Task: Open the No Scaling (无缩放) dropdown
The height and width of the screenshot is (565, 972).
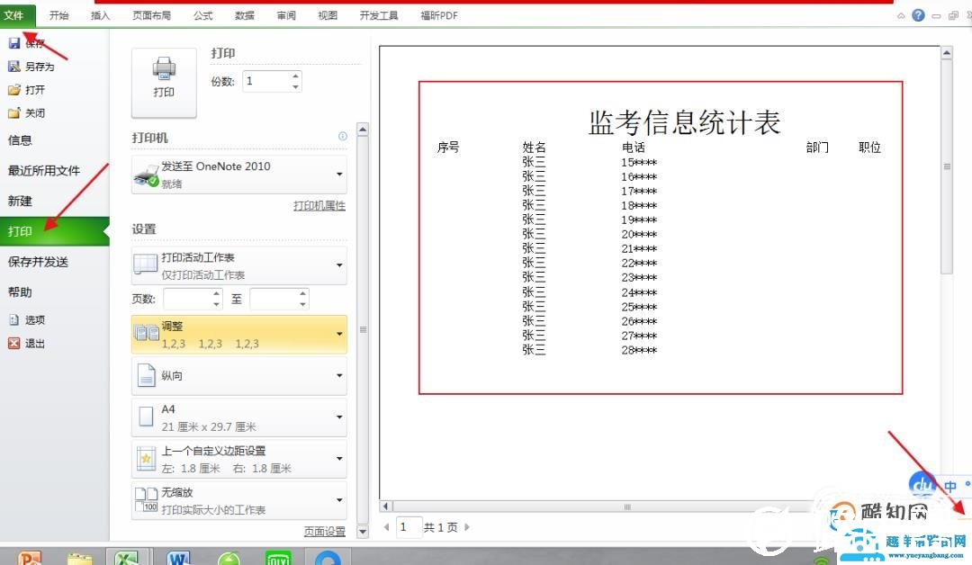Action: [x=238, y=500]
